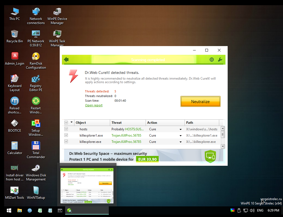
Task: Open action dropdown for killexplorer.exe
Action: [180, 142]
